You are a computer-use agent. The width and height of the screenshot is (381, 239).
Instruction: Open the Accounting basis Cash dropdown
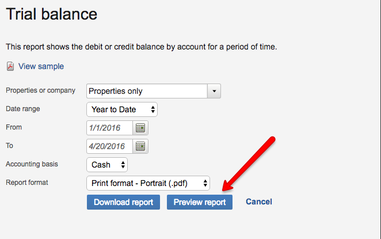107,165
